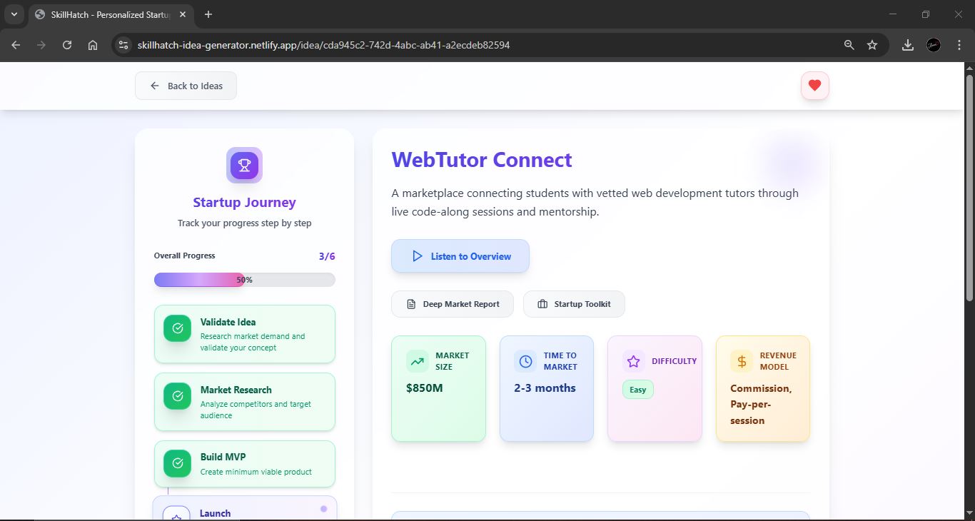Click the browser forward arrow

click(x=41, y=45)
